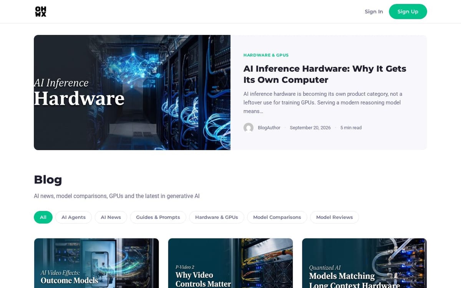This screenshot has width=461, height=288.
Task: Select the Model Comparisons filter tab
Action: point(277,217)
